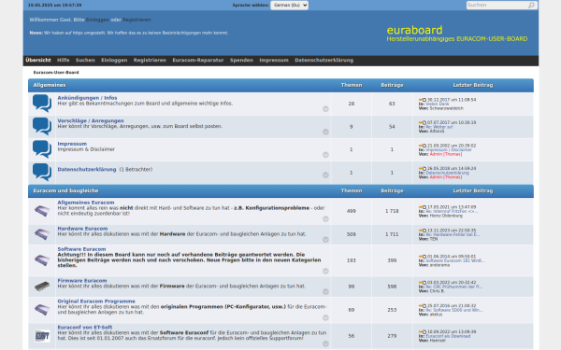The image size is (561, 350).
Task: Click the Impressum board speech-bubble icon
Action: point(42,149)
